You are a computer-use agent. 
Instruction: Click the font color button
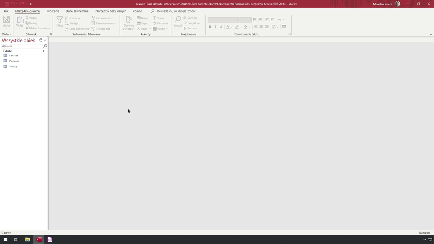pos(227,27)
